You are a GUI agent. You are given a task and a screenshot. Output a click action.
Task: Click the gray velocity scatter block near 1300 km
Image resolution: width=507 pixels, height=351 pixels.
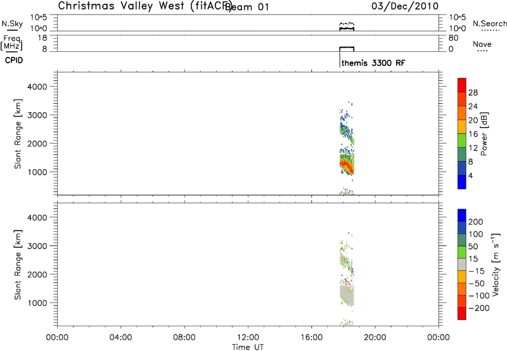[347, 295]
